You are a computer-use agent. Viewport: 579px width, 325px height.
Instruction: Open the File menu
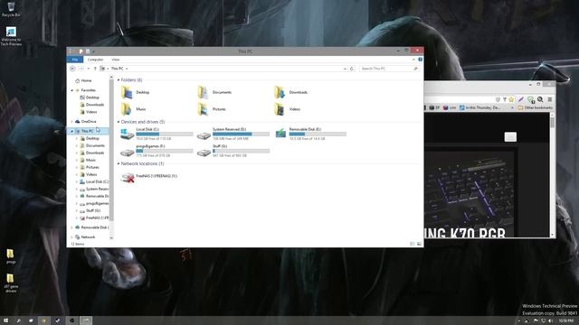click(x=75, y=60)
